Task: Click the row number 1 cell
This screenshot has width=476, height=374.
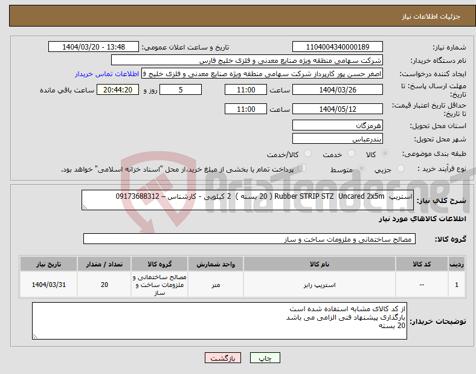Action: [457, 285]
